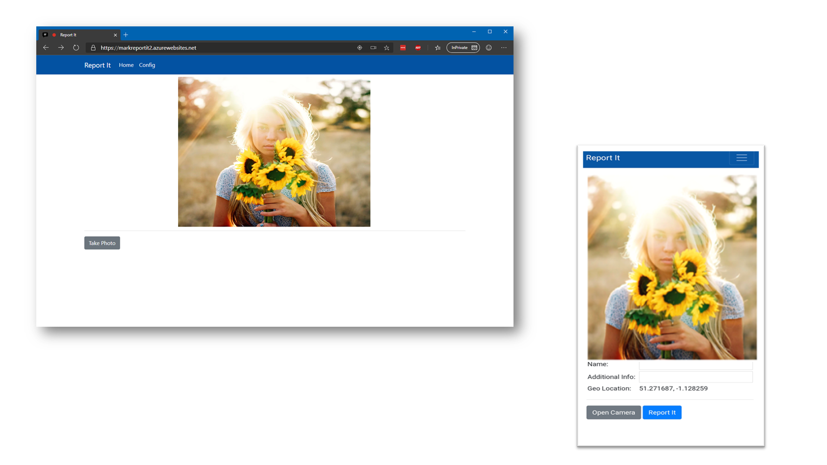This screenshot has height=465, width=827.
Task: Open browser Settings and more menu
Action: 504,48
